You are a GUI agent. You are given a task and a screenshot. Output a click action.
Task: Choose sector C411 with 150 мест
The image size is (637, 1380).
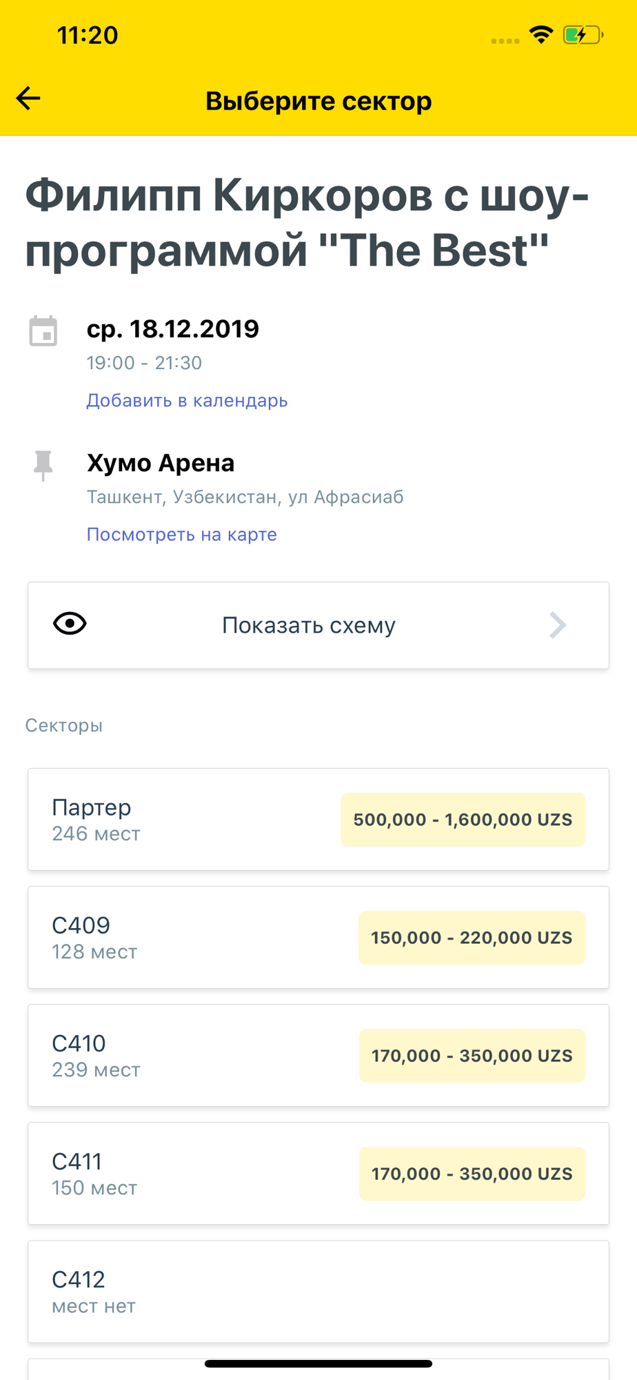point(318,1173)
